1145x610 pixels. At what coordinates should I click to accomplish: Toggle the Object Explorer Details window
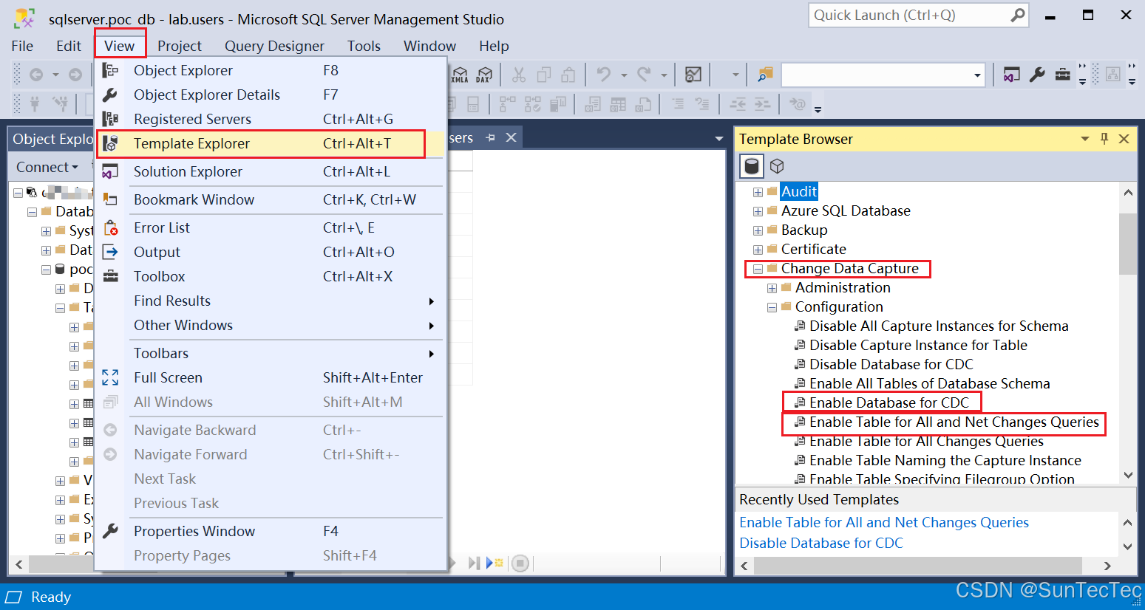coord(206,95)
